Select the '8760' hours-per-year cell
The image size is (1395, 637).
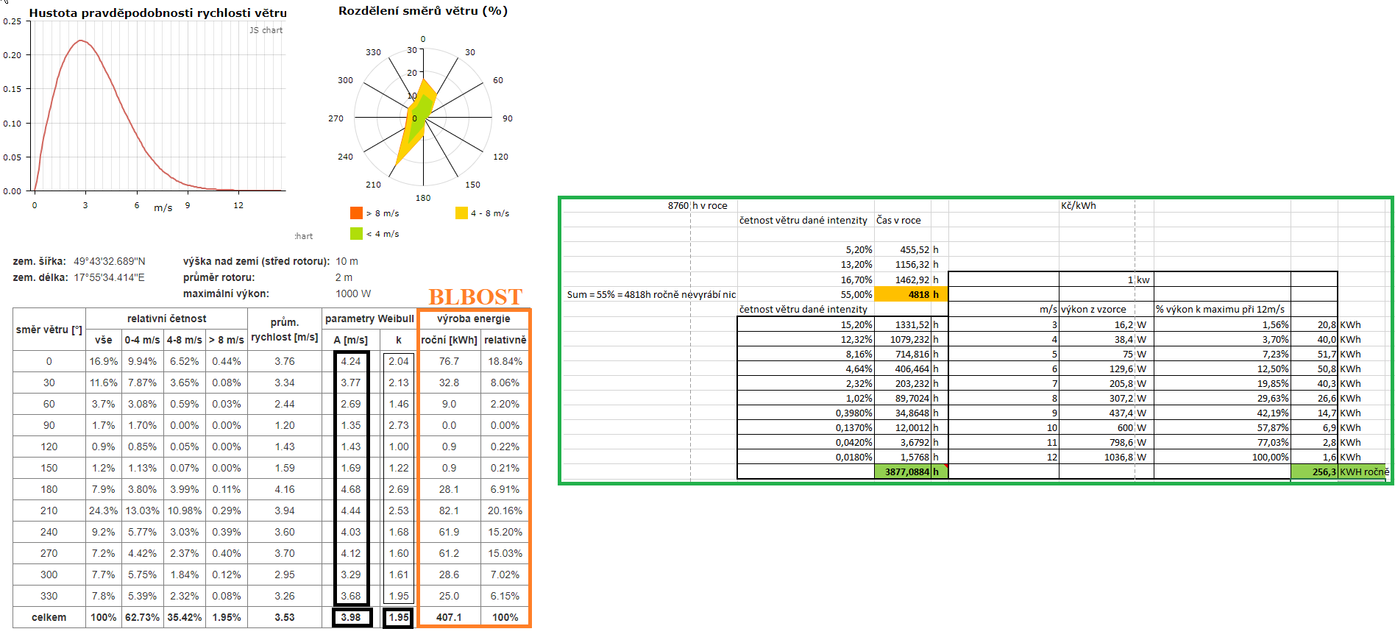pyautogui.click(x=678, y=205)
